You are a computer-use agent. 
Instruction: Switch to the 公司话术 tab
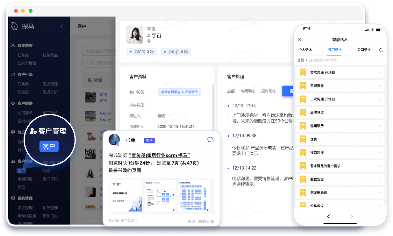[x=364, y=50]
